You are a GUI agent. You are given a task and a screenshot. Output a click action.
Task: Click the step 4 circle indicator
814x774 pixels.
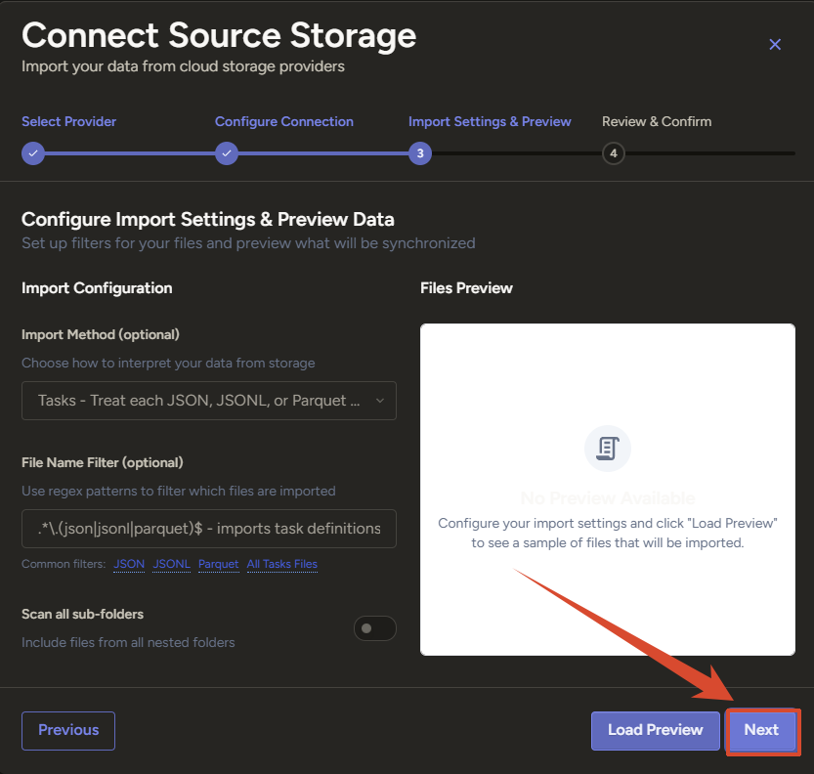point(614,153)
